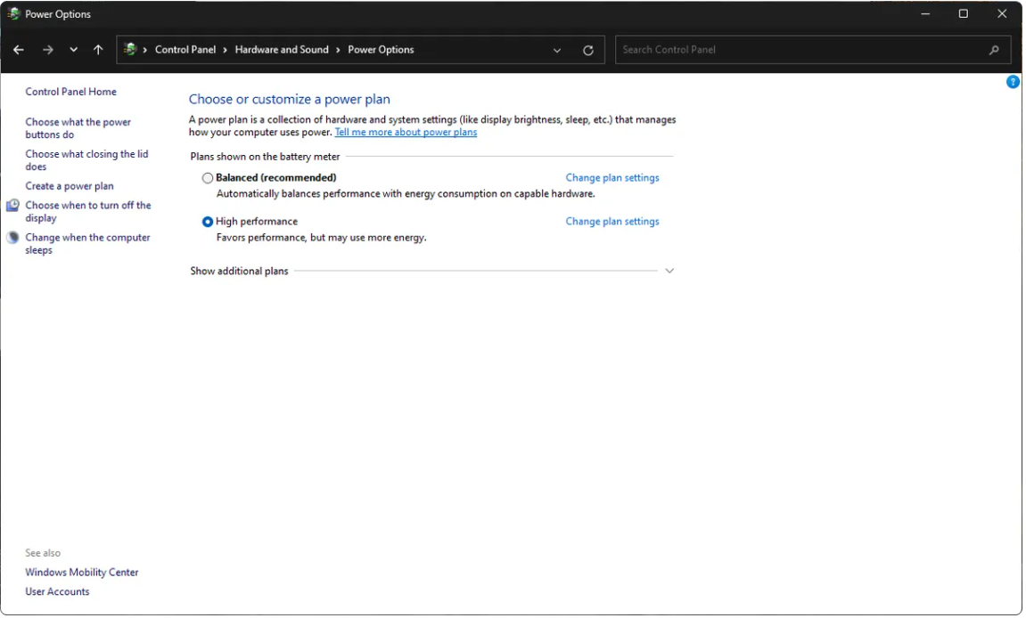Viewport: 1026px width, 618px height.
Task: Open Change plan settings for Balanced
Action: pyautogui.click(x=612, y=178)
